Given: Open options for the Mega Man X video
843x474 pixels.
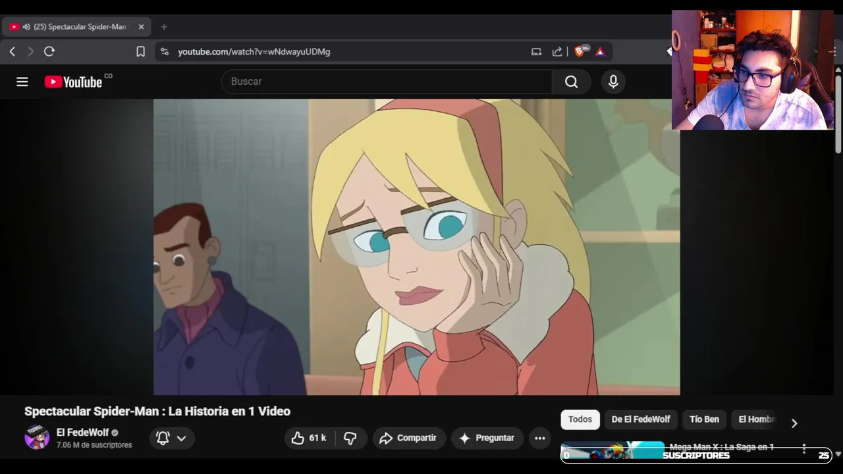Looking at the screenshot, I should 803,449.
